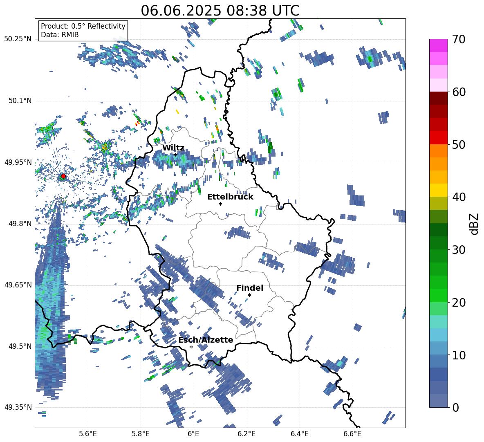Click the 49.8°N latitude label

20,224
